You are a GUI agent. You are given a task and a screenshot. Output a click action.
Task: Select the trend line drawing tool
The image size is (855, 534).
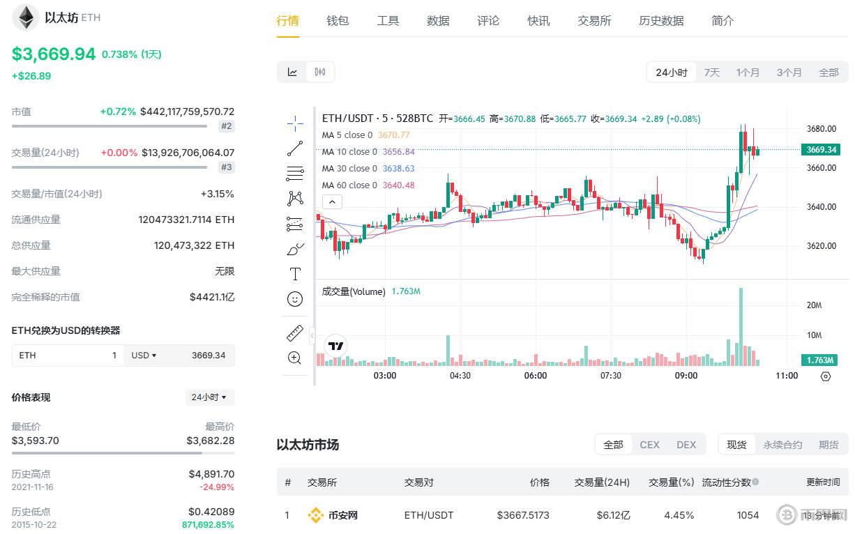(x=295, y=148)
